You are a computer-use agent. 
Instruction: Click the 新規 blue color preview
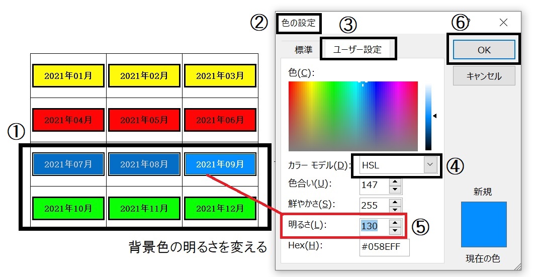tap(484, 224)
